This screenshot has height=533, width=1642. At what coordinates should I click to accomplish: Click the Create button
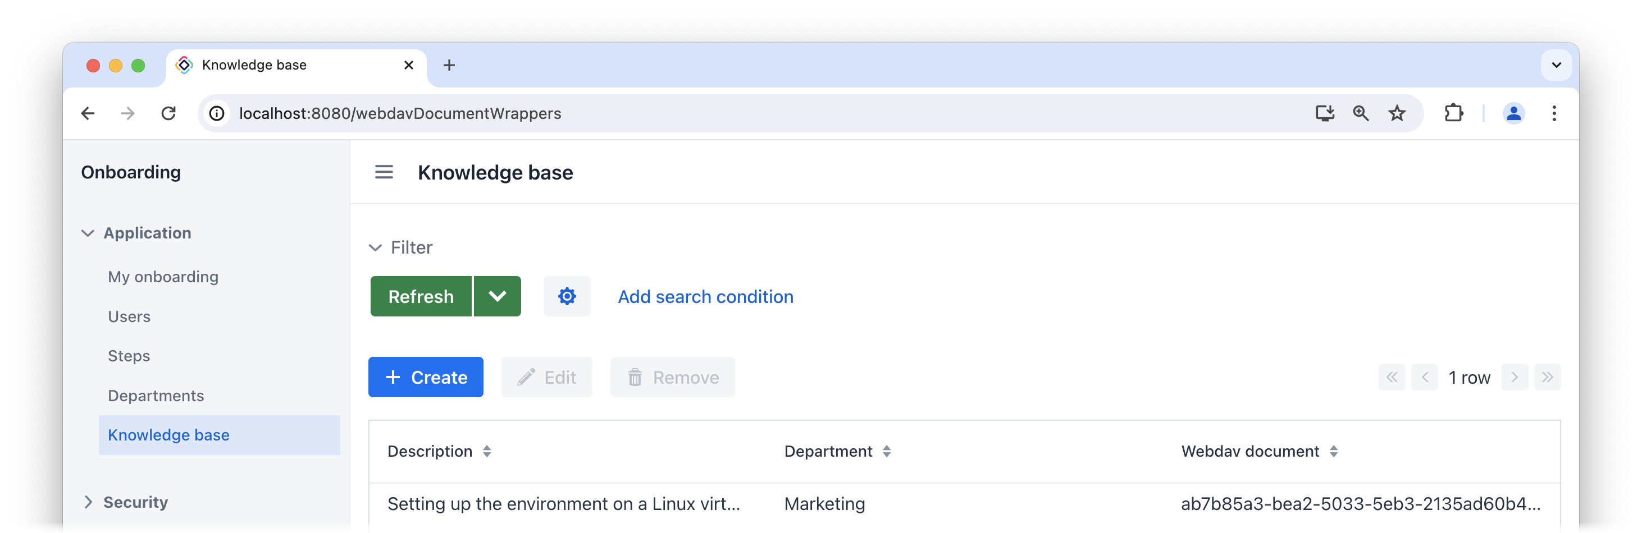tap(425, 377)
